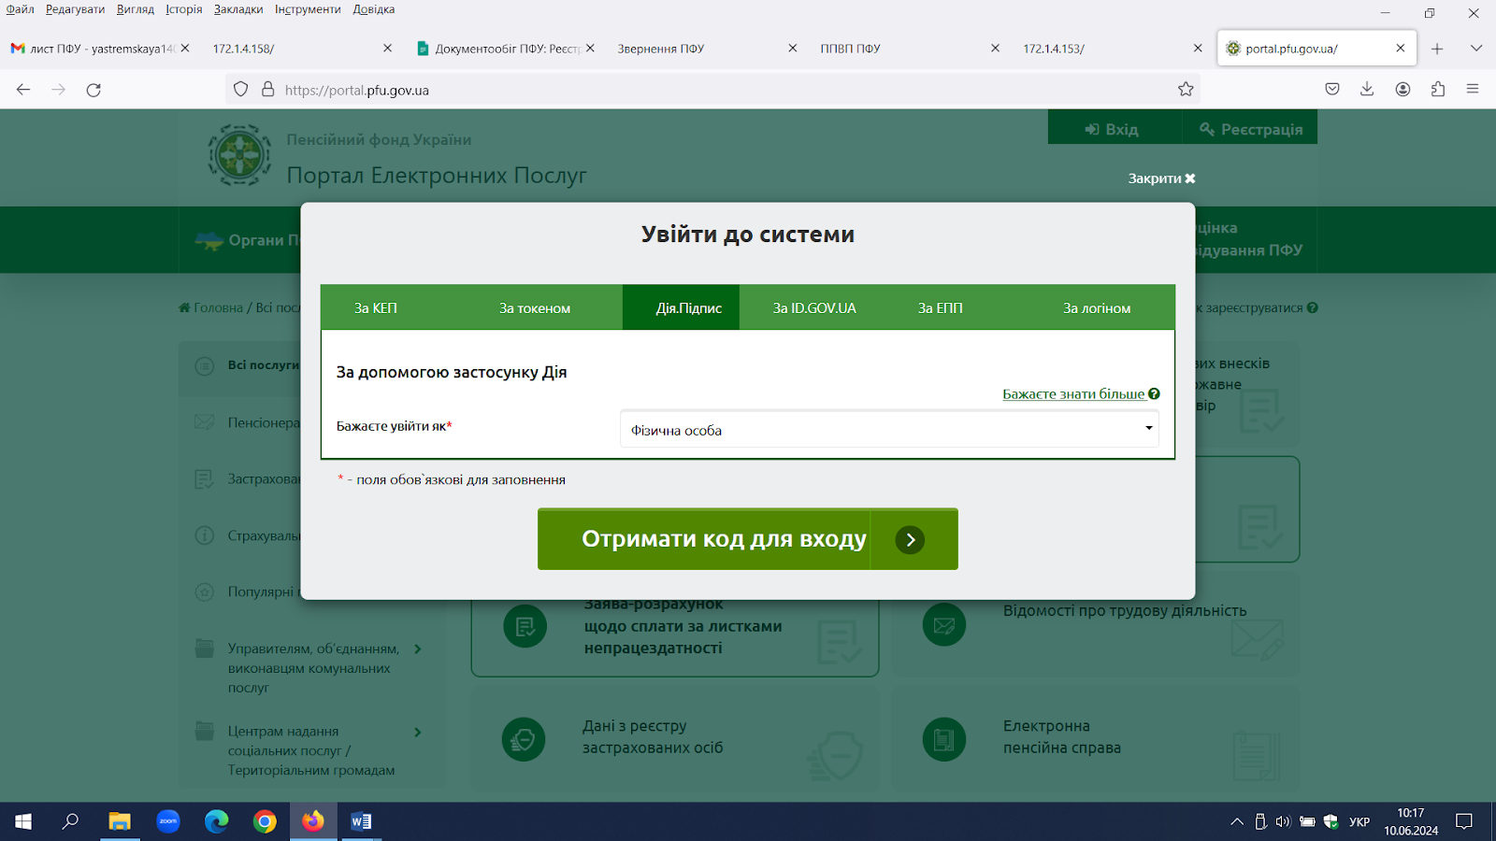Open the volume speaker tray icon
The height and width of the screenshot is (841, 1496).
click(1283, 821)
